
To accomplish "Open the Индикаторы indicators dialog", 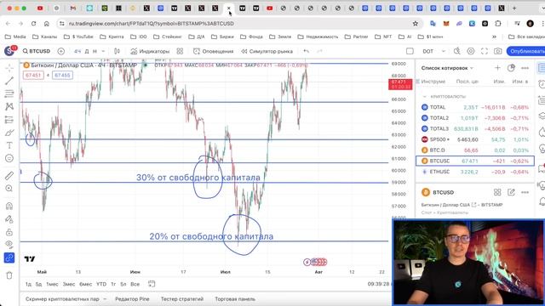I will tap(150, 51).
